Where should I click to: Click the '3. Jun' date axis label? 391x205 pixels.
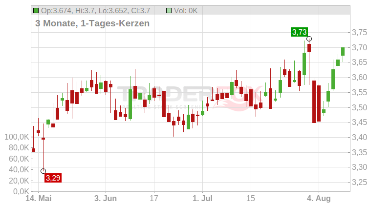pyautogui.click(x=106, y=199)
